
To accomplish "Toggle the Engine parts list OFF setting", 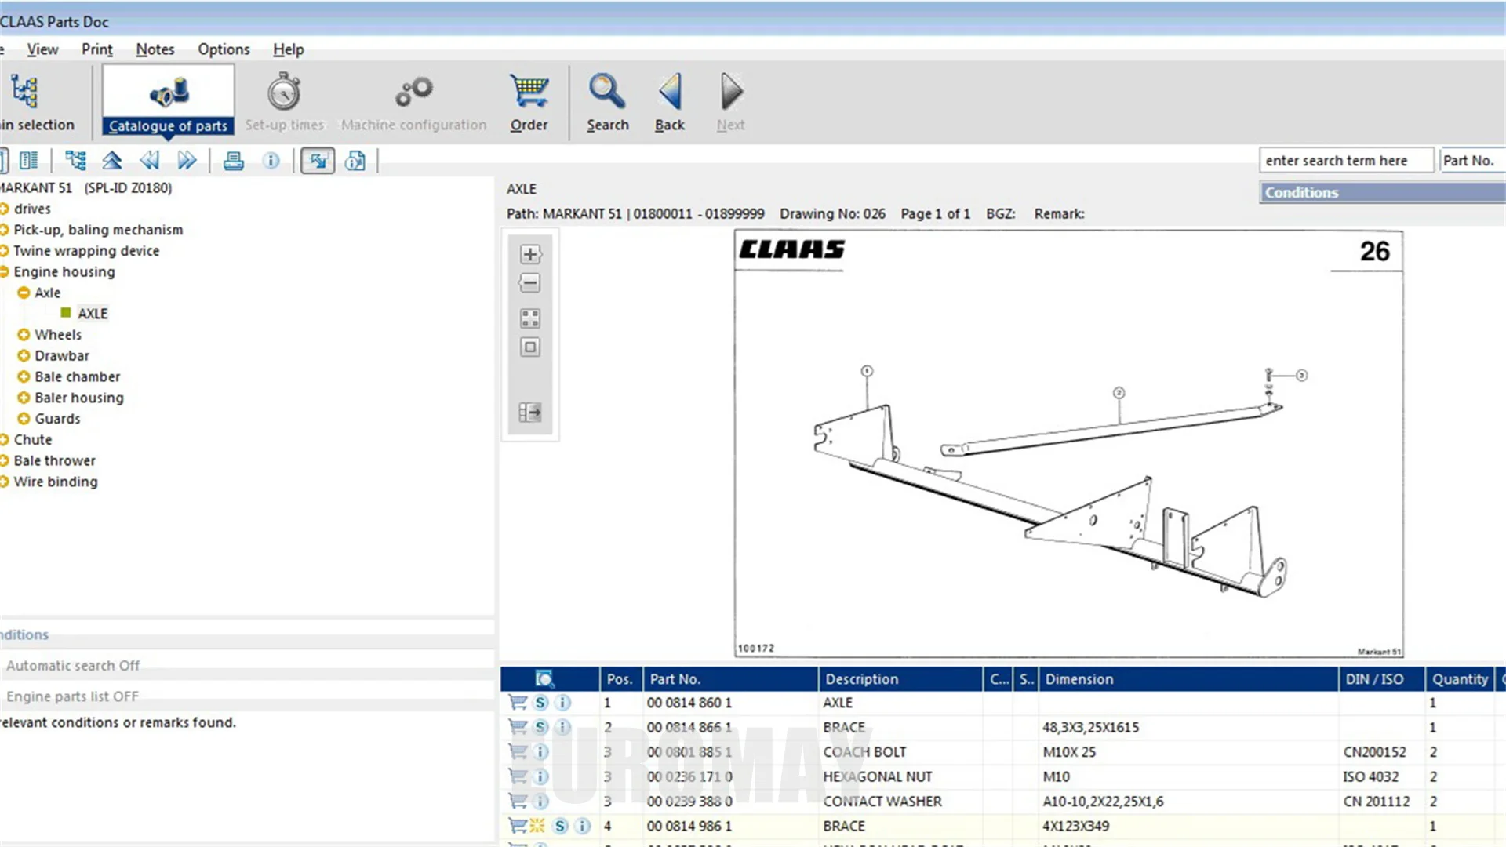I will coord(72,696).
